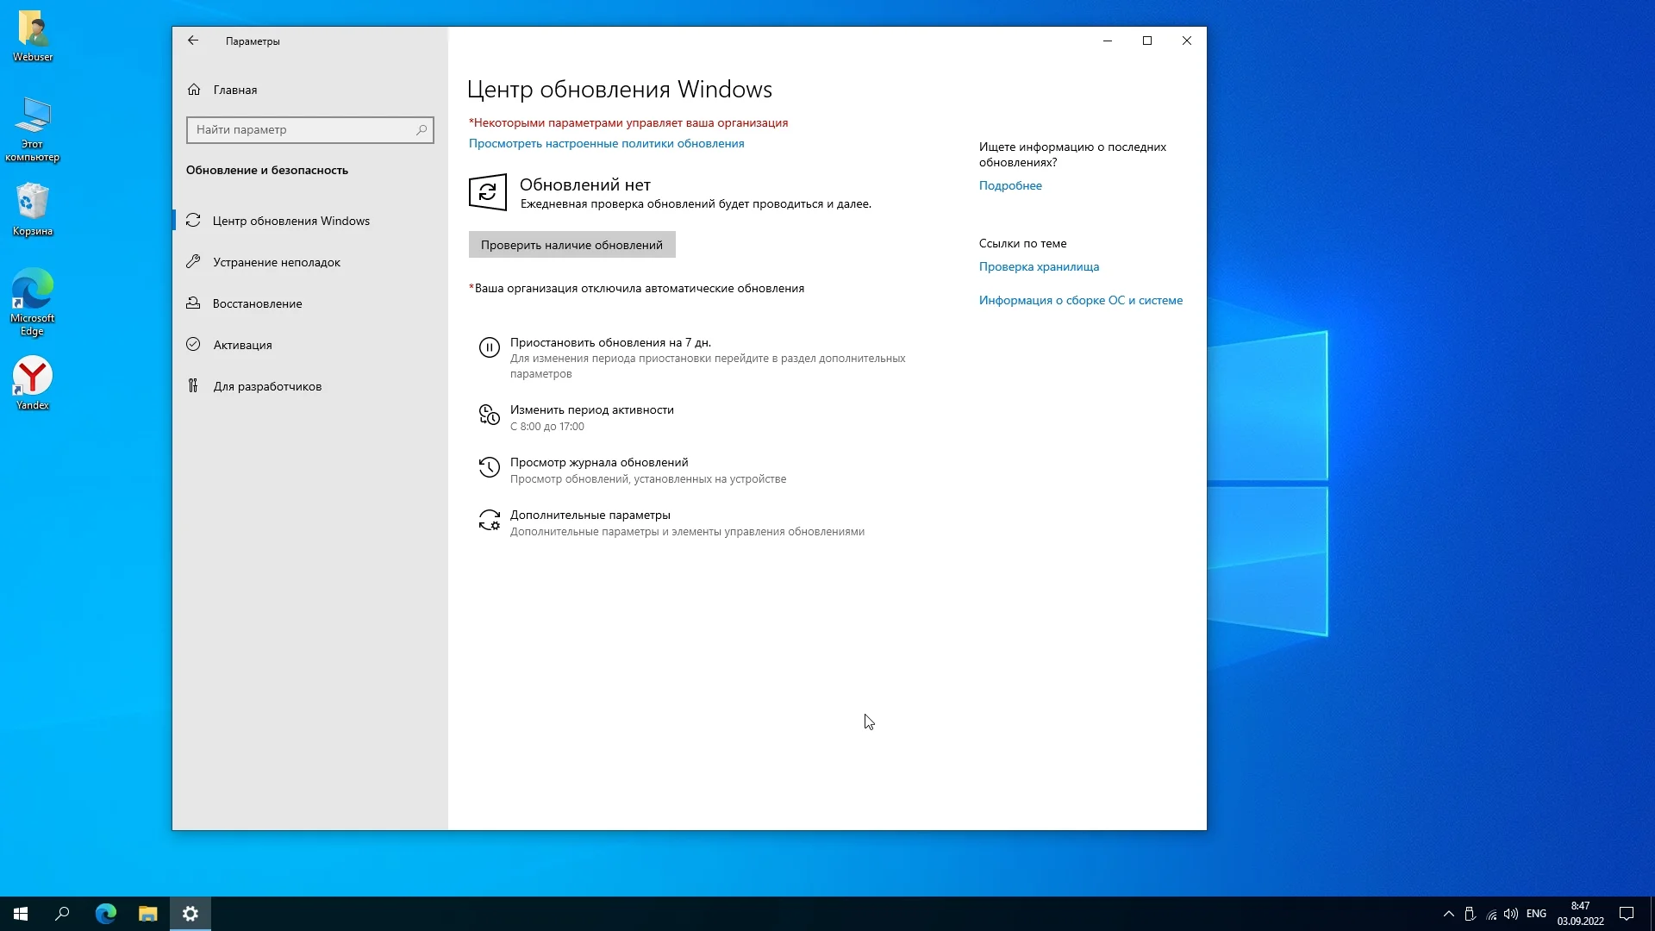
Task: Click the advanced options sync-gear icon
Action: point(489,520)
